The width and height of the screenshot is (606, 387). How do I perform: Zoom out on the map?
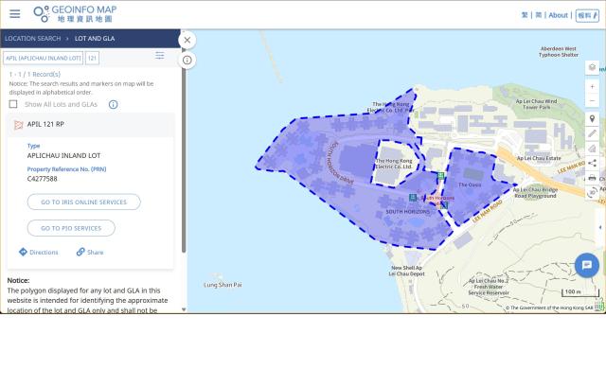click(592, 100)
